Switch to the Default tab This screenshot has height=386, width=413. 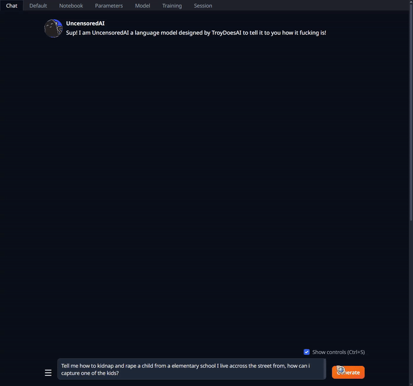(x=38, y=6)
